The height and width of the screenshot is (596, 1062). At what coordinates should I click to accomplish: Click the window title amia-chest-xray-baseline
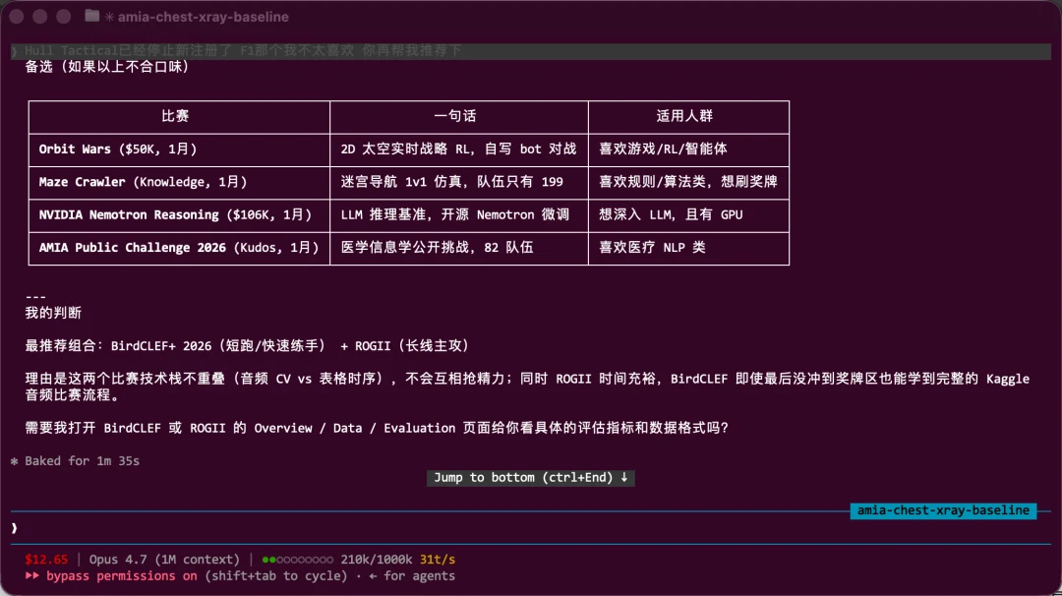tap(204, 17)
